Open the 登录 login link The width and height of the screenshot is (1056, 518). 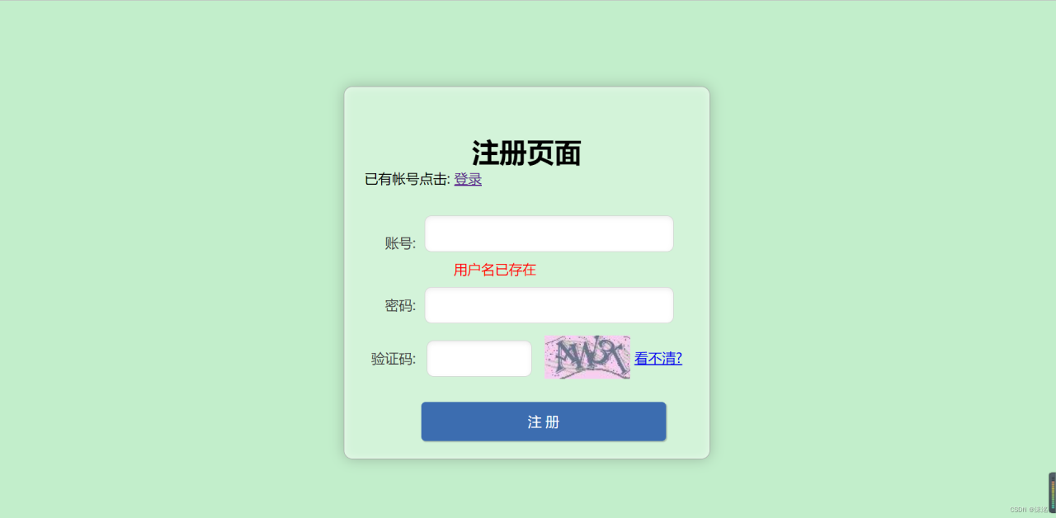(468, 179)
